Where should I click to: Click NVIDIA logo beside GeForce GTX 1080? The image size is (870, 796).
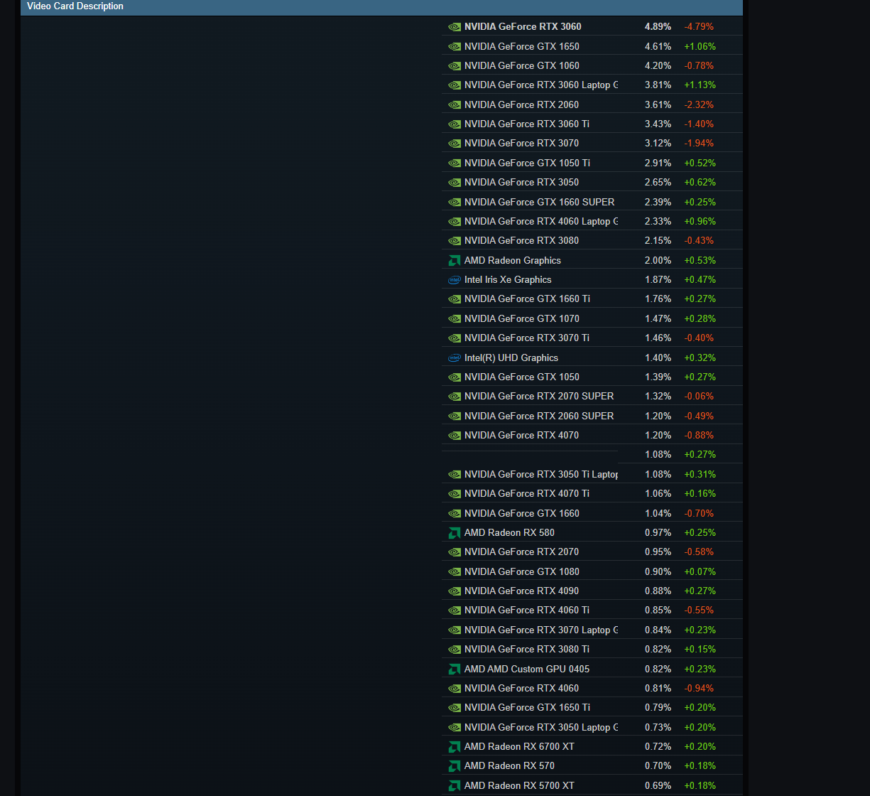(x=455, y=572)
